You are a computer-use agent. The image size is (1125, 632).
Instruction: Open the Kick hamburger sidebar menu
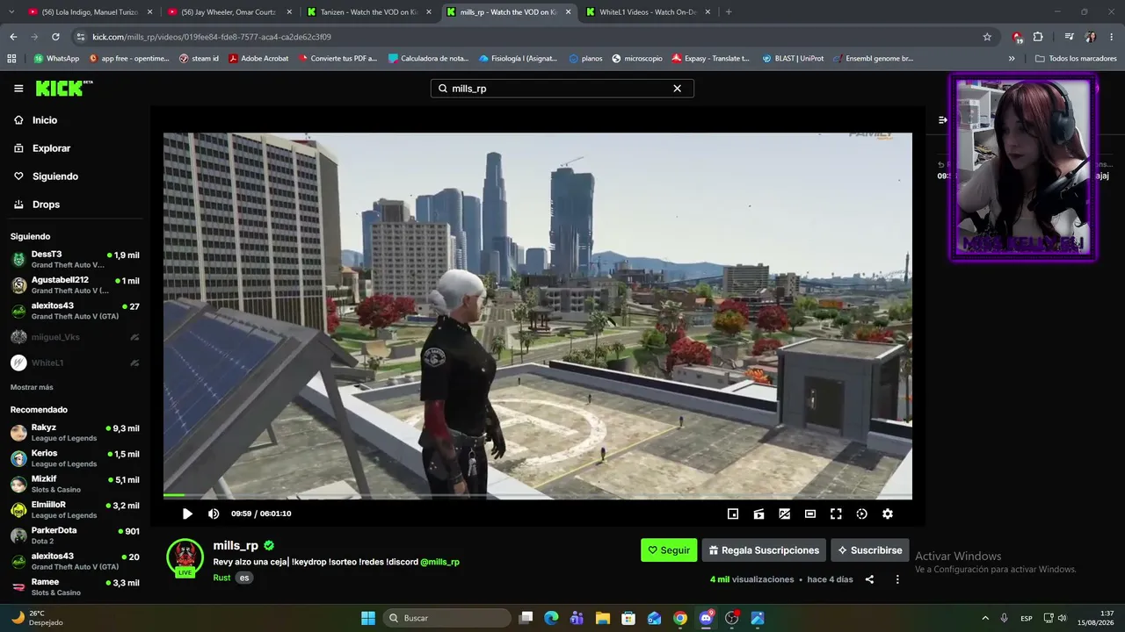coord(18,89)
